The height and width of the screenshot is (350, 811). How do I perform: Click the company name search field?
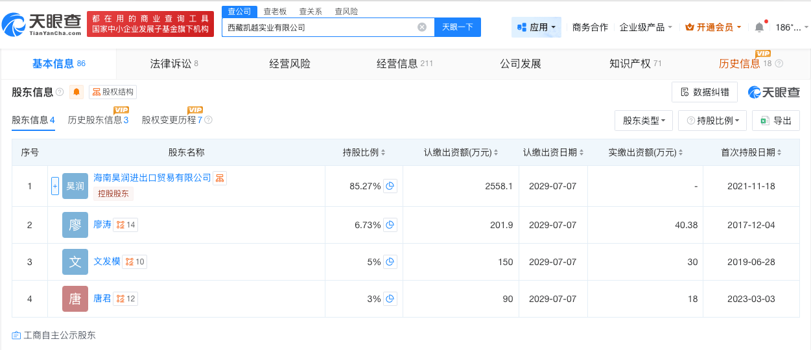(x=318, y=27)
